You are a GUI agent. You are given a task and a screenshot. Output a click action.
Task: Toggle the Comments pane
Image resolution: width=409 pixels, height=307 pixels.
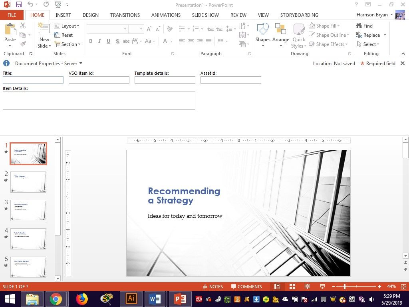click(x=246, y=287)
